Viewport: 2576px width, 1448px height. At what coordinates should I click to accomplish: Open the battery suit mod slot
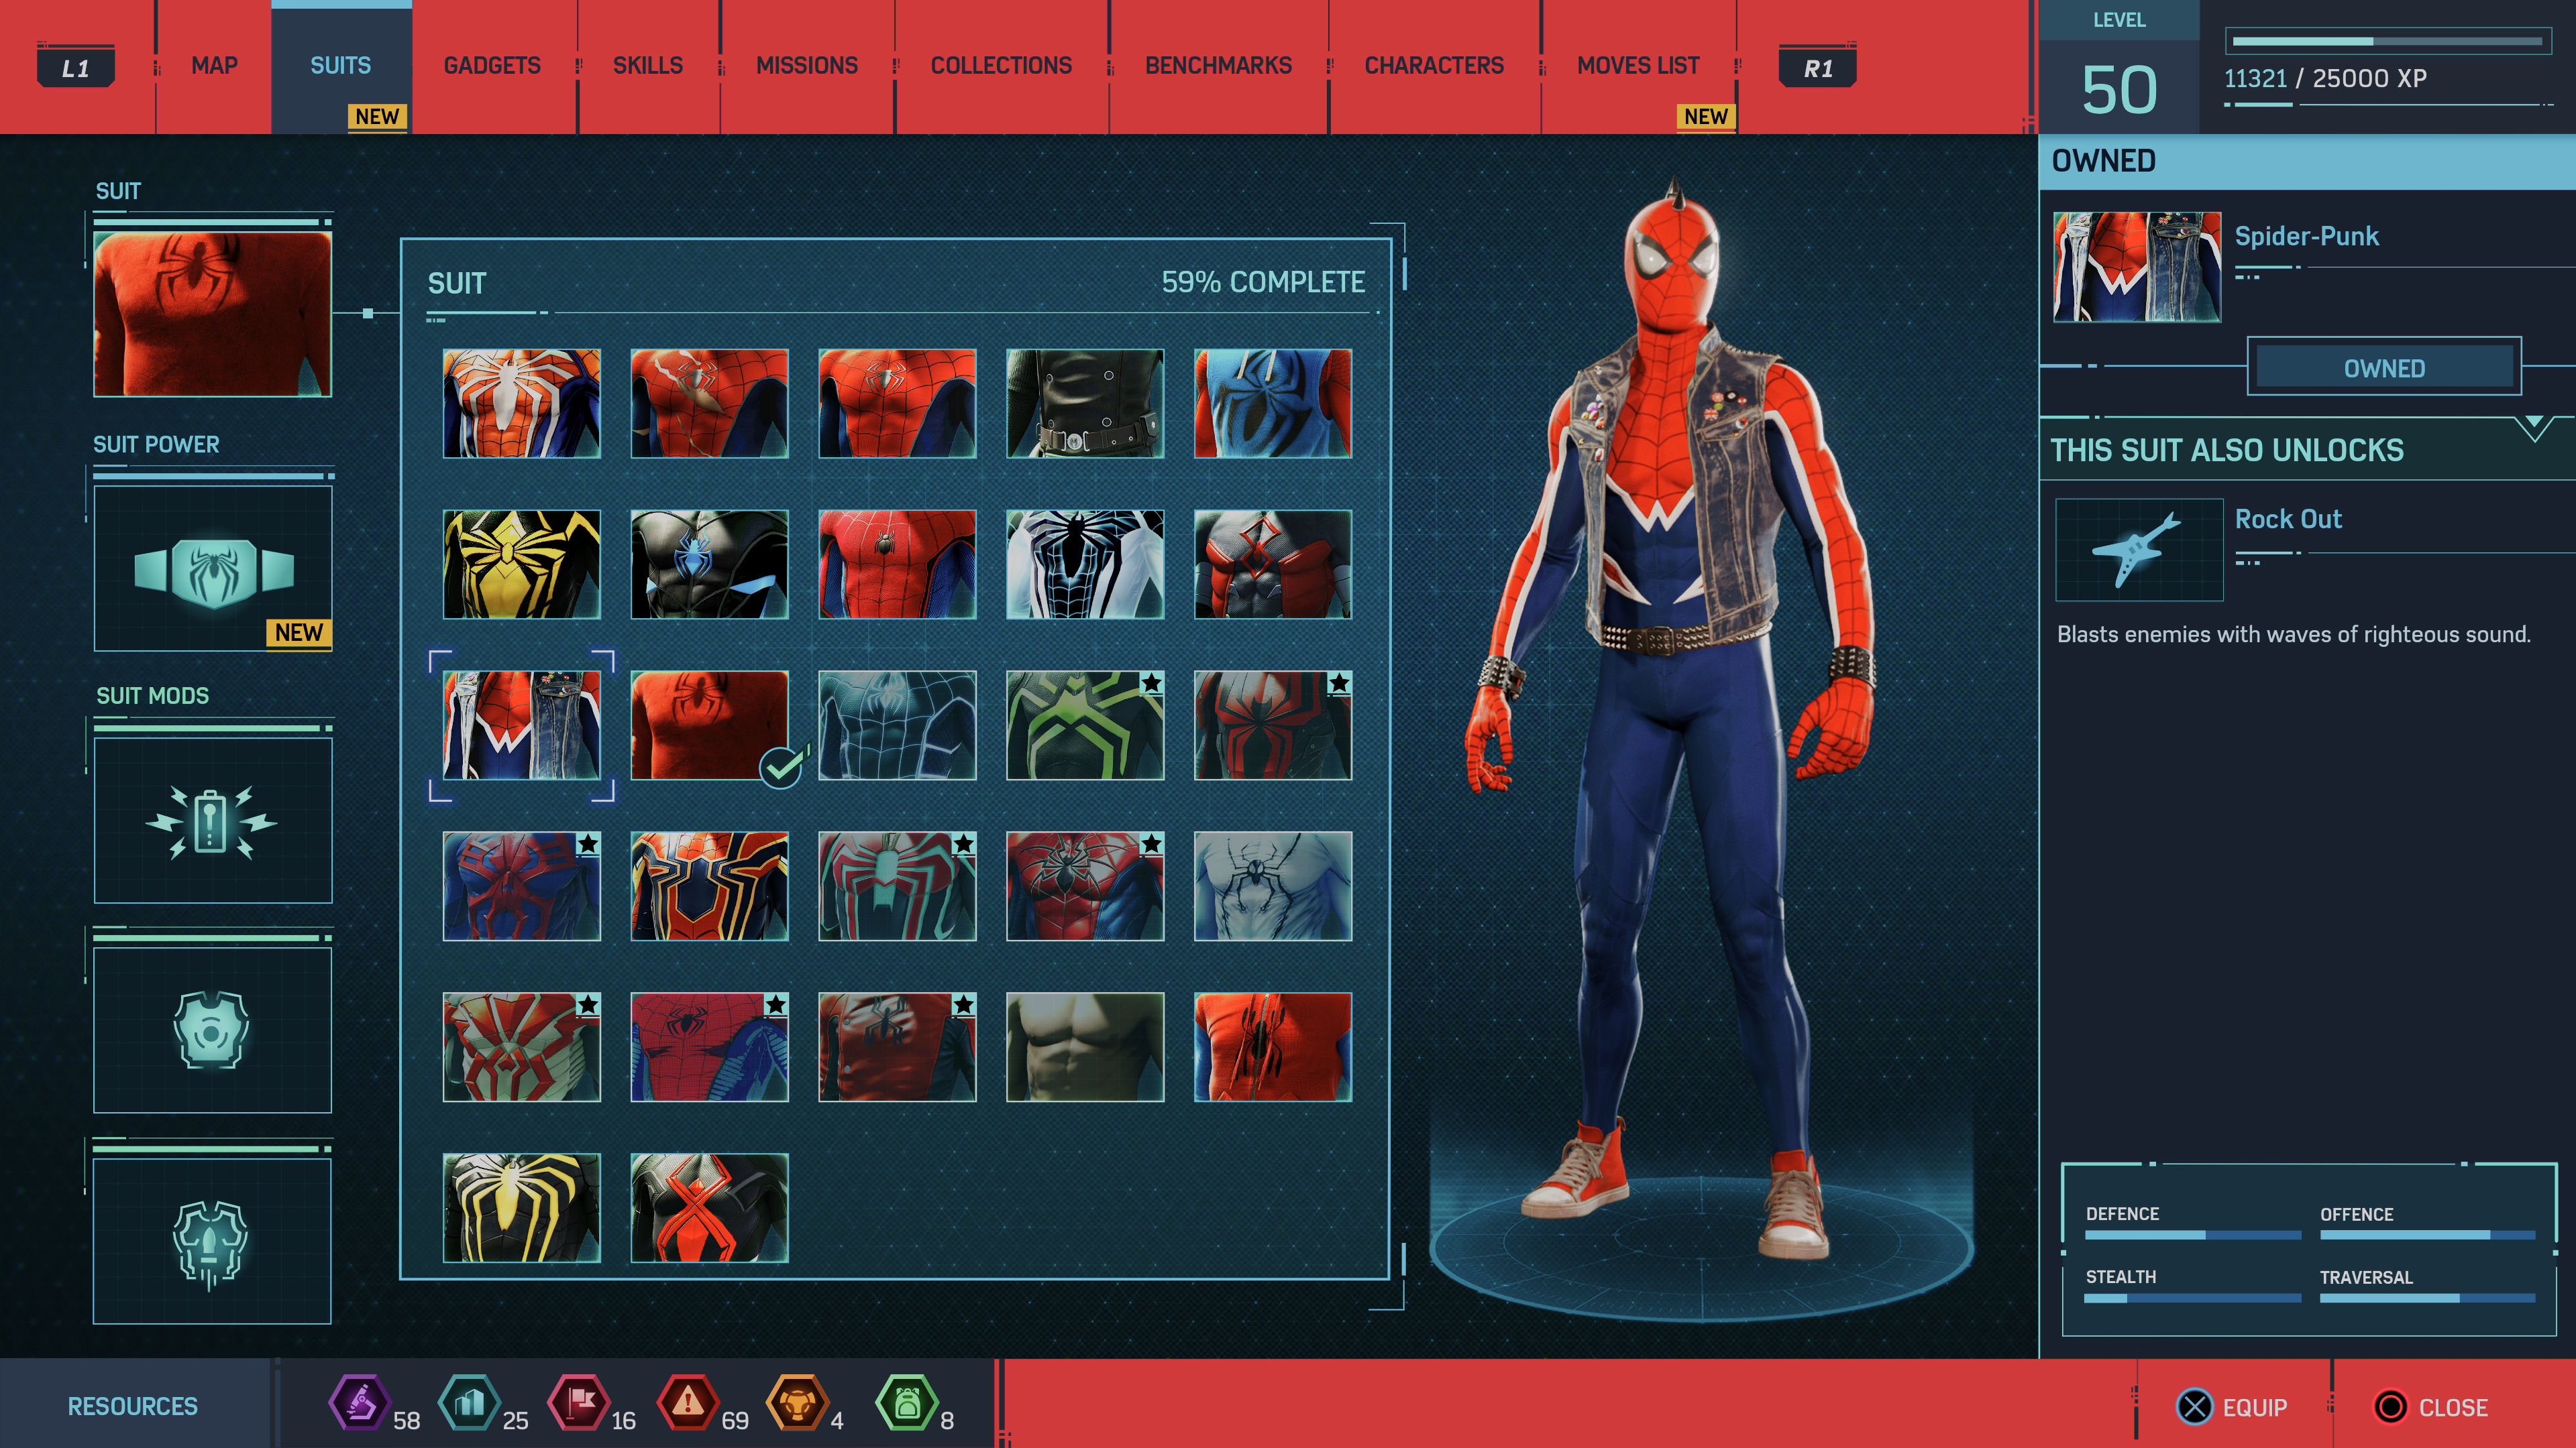pyautogui.click(x=213, y=821)
